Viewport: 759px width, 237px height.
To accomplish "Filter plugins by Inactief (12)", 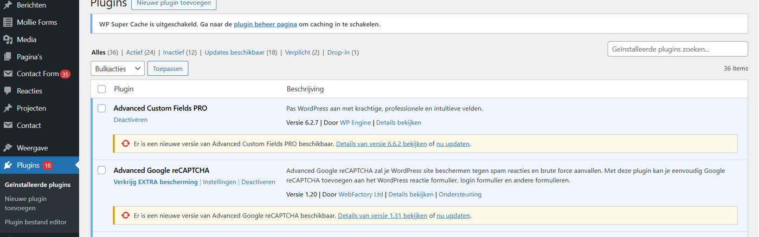I will pos(180,52).
